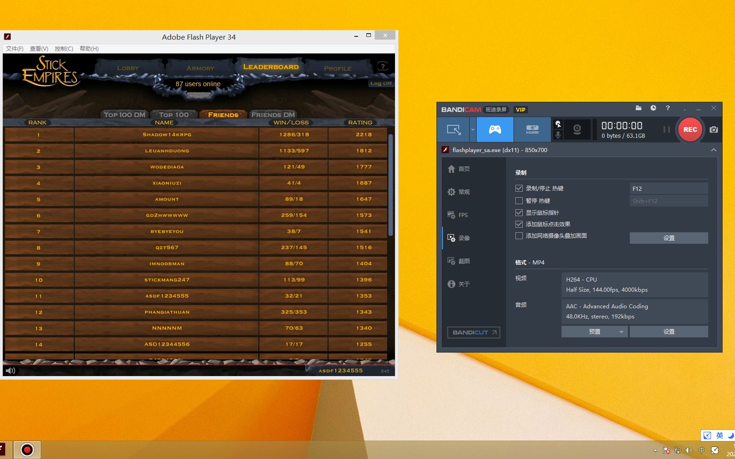735x459 pixels.
Task: Open 查看(V) menu in Flash Player
Action: [39, 48]
